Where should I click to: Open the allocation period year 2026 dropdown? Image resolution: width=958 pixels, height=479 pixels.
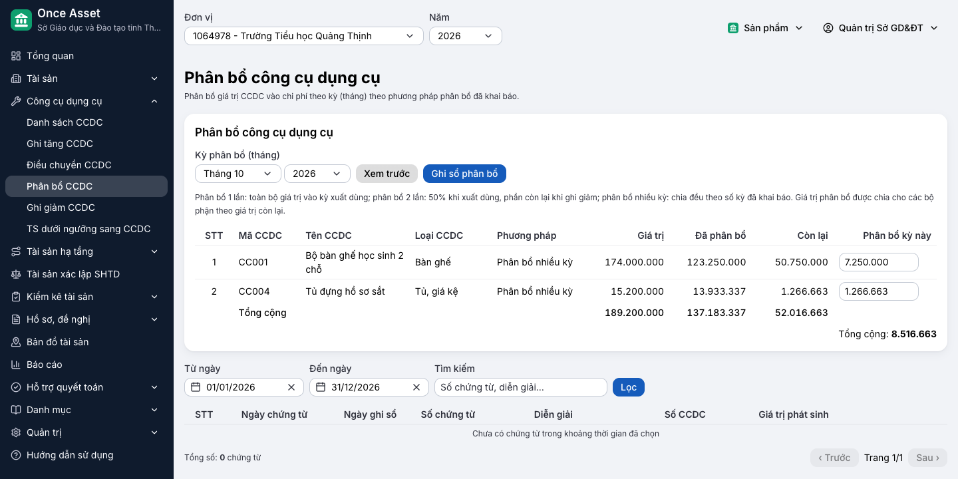317,174
